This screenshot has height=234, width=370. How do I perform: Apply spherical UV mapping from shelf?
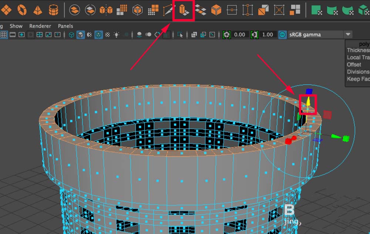tap(348, 10)
